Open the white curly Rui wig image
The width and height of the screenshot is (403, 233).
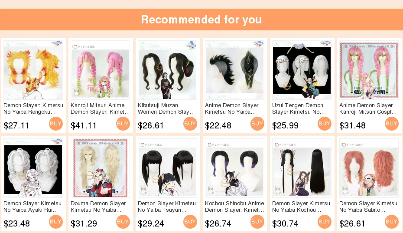coord(33,168)
